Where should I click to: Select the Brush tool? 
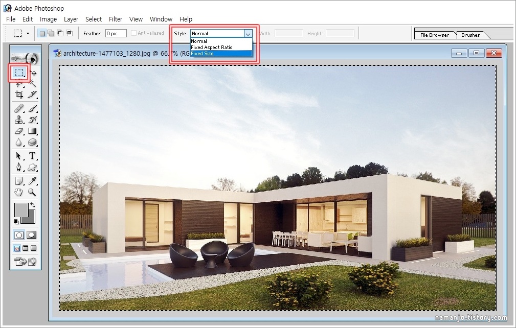click(x=33, y=108)
